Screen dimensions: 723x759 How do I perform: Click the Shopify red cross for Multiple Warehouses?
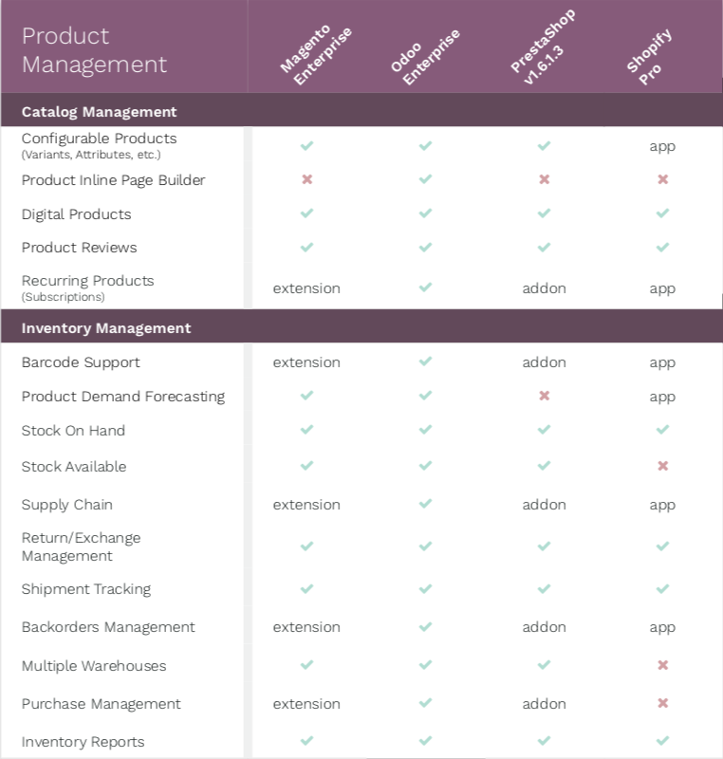click(x=662, y=665)
